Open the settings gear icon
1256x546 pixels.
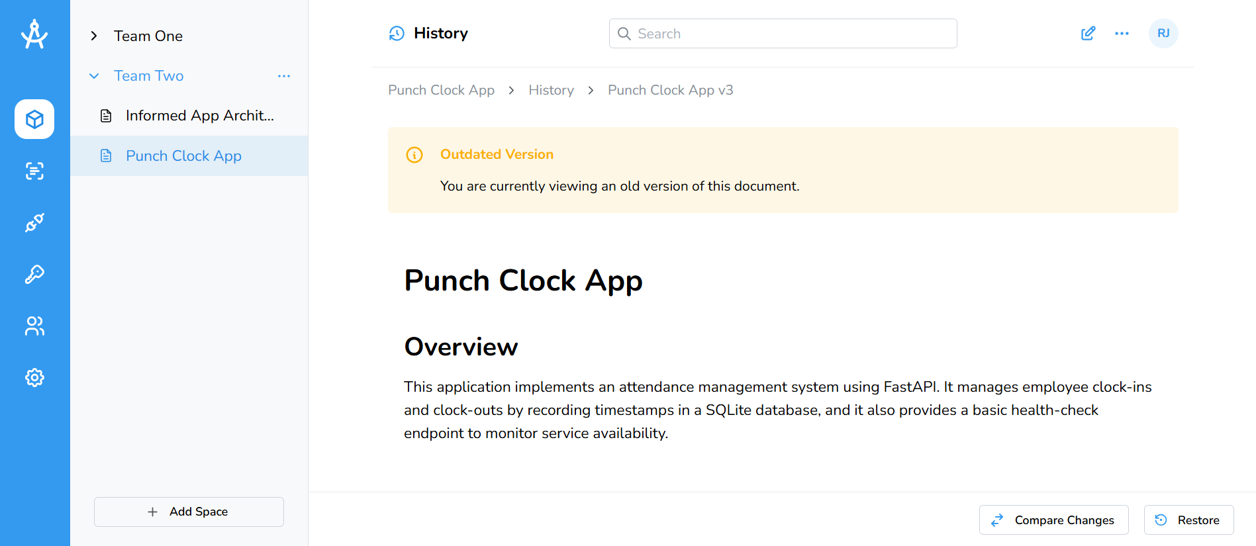[34, 377]
